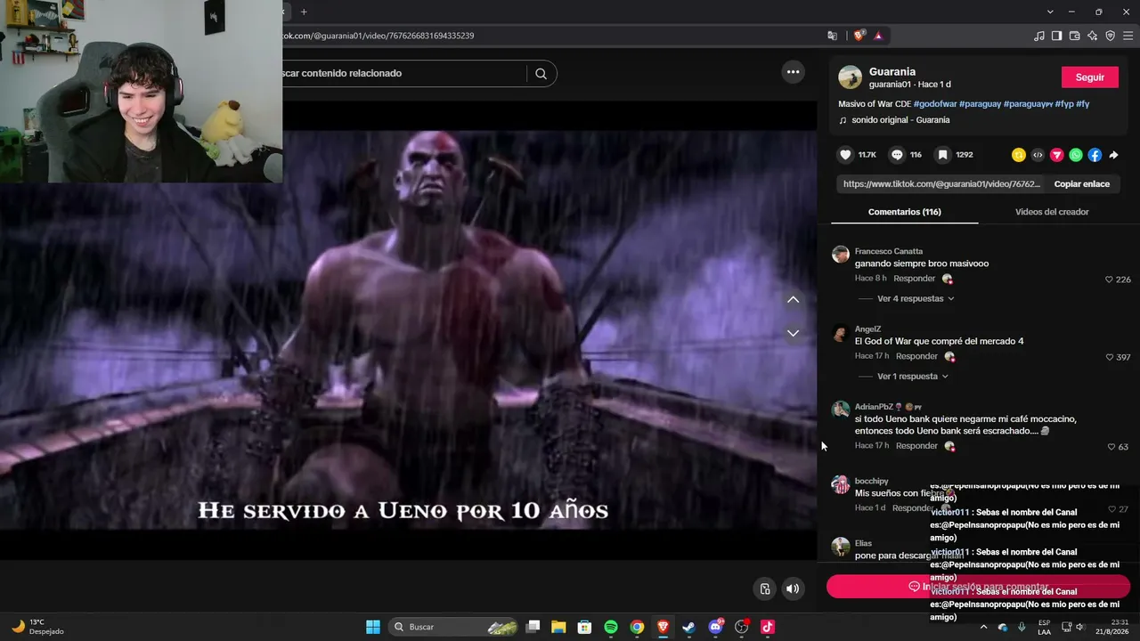Reply to Francesco Canatta's comment
This screenshot has width=1140, height=641.
tap(915, 279)
